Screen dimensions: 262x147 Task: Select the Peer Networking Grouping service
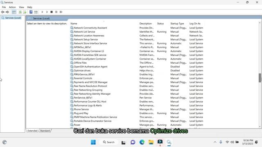click(88, 90)
